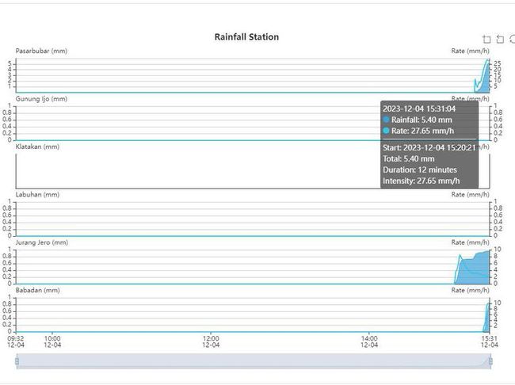This screenshot has height=385, width=515.
Task: Click the Pasarbubar (mm) axis label
Action: [41, 51]
